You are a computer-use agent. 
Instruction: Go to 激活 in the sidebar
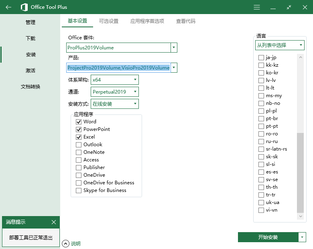[x=30, y=71]
